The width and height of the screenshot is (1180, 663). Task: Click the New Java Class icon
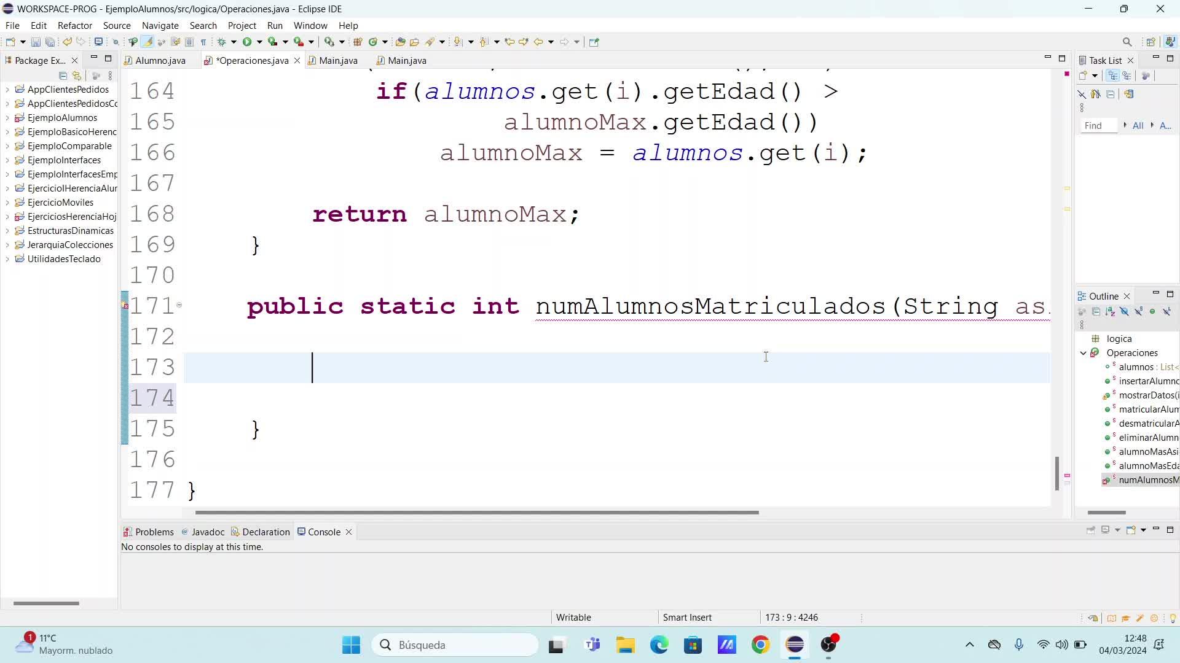pos(372,42)
